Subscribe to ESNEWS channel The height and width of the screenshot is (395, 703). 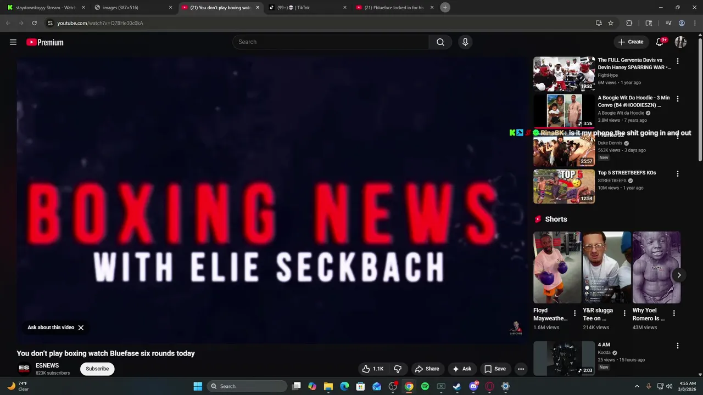pos(97,369)
